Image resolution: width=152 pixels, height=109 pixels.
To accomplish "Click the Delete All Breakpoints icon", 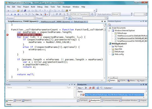I will (90, 88).
